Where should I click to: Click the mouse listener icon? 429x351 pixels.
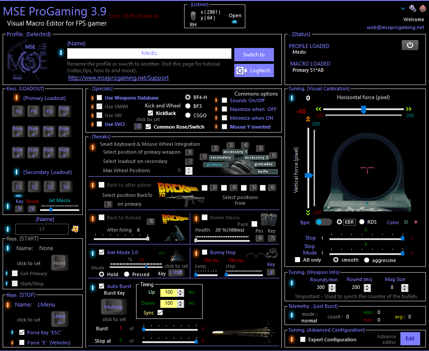(193, 15)
